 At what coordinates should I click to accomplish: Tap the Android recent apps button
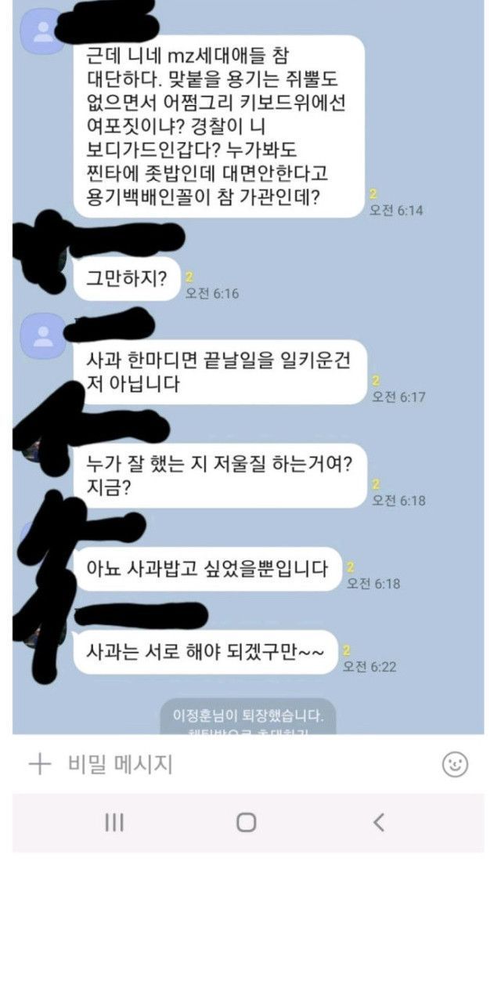click(x=114, y=822)
